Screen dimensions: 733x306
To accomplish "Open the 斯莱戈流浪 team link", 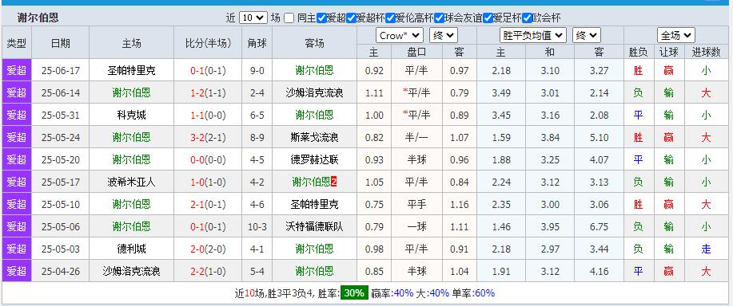I will coord(315,137).
